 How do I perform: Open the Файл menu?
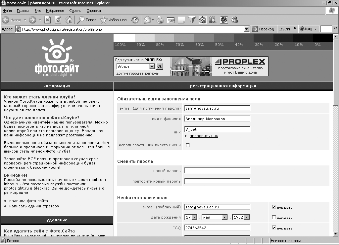pyautogui.click(x=7, y=11)
